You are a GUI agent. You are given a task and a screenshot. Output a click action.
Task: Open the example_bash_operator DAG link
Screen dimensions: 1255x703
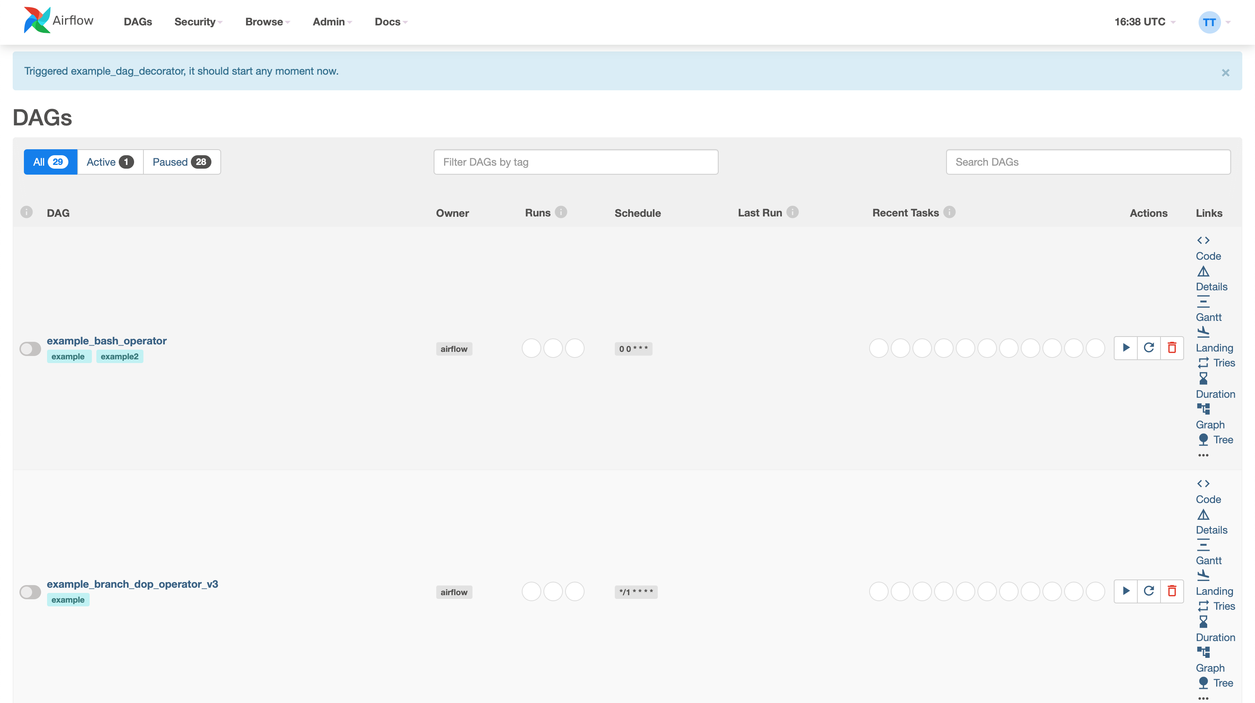(106, 341)
